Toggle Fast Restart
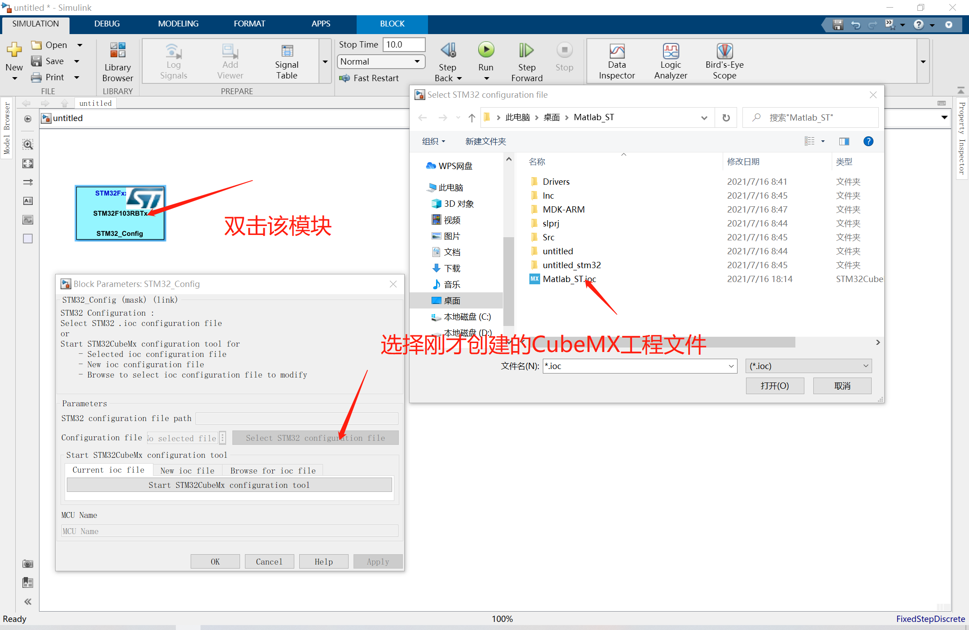This screenshot has height=630, width=969. 369,78
